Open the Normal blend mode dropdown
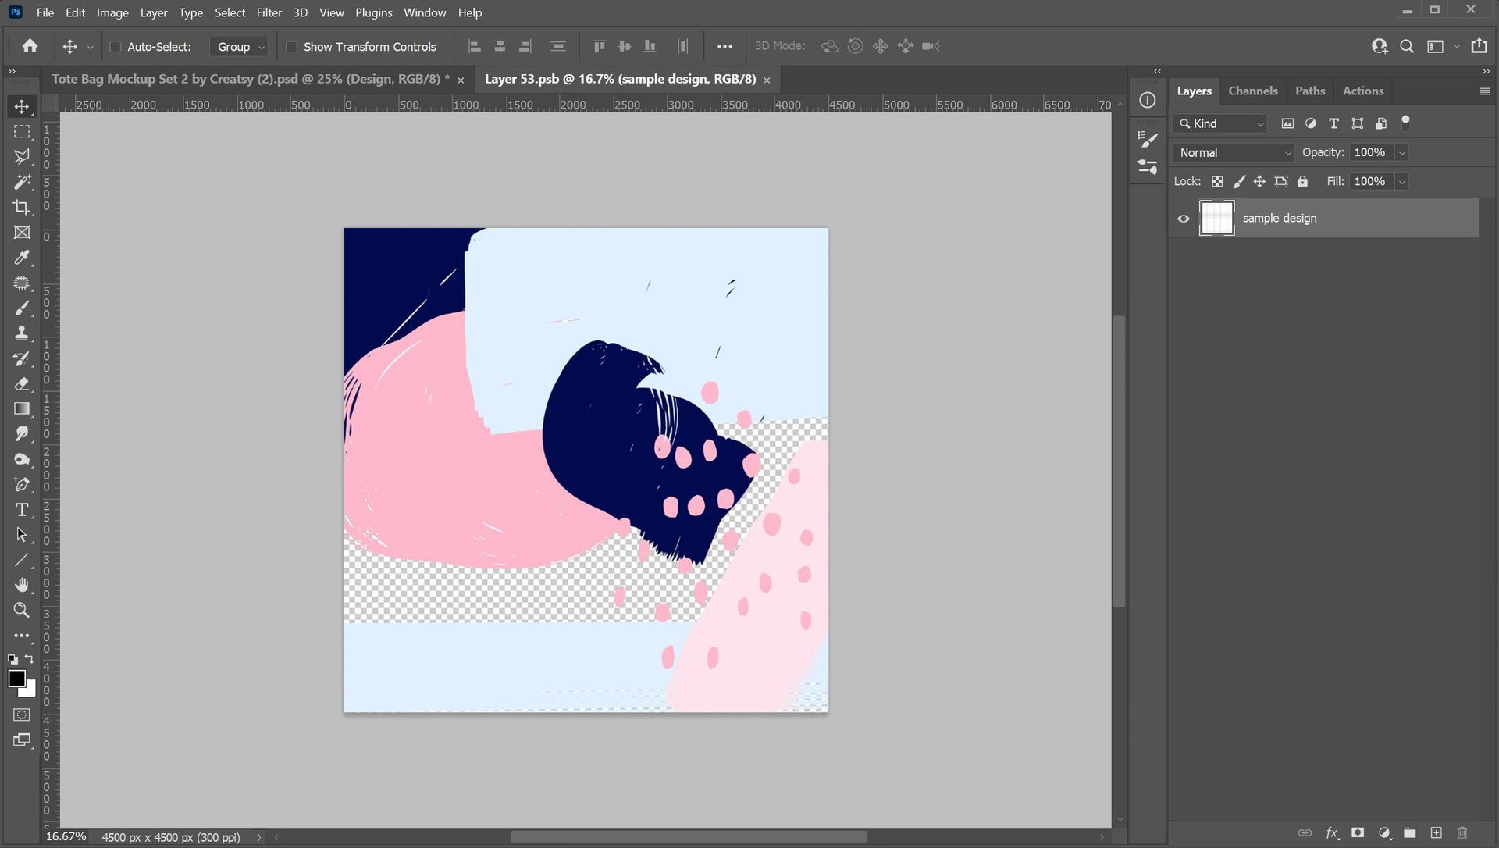 pyautogui.click(x=1234, y=153)
